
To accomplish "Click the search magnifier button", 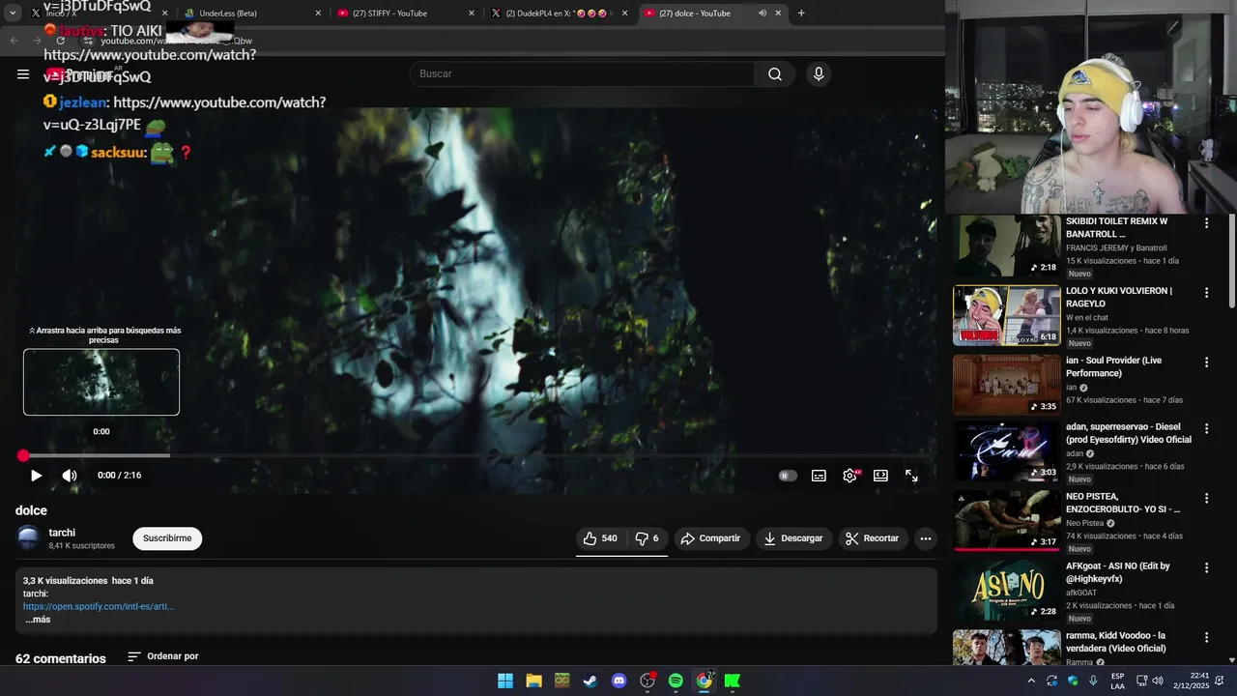I will (x=775, y=74).
